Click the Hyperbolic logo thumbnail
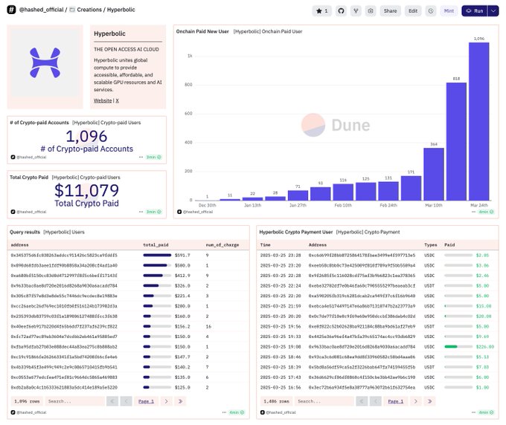Image resolution: width=506 pixels, height=425 pixels. pyautogui.click(x=45, y=63)
